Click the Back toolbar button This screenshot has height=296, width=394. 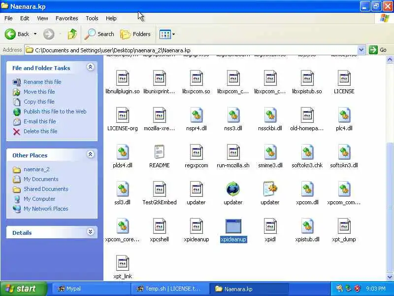(17, 34)
